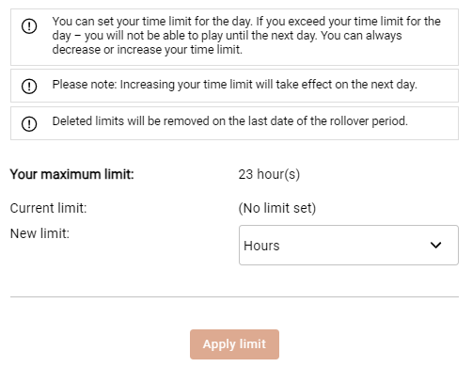Click the "decrease or increase your time limit" line

(148, 50)
